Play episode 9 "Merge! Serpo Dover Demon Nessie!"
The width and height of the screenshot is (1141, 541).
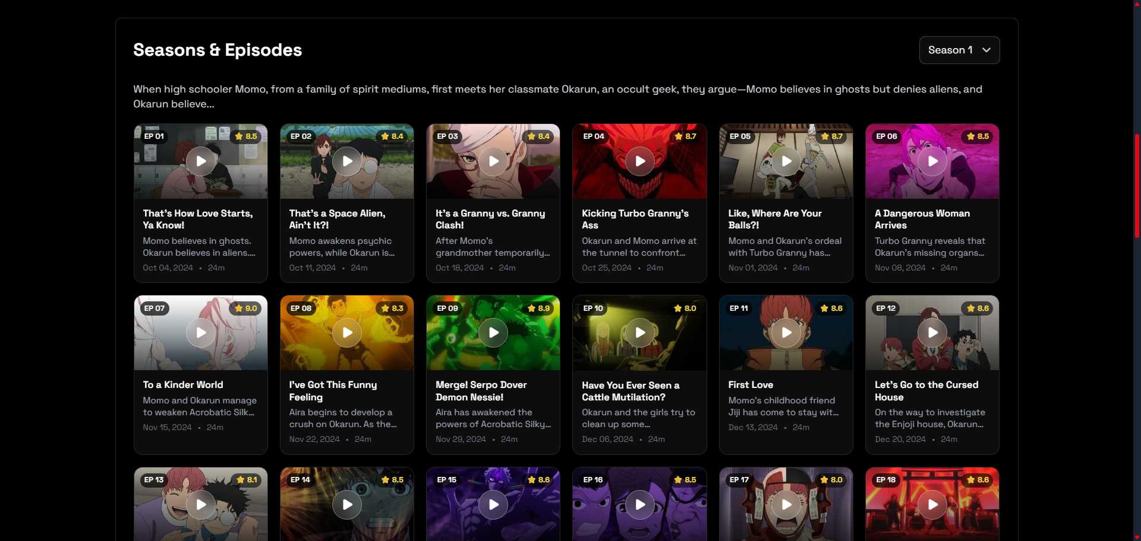click(x=493, y=333)
